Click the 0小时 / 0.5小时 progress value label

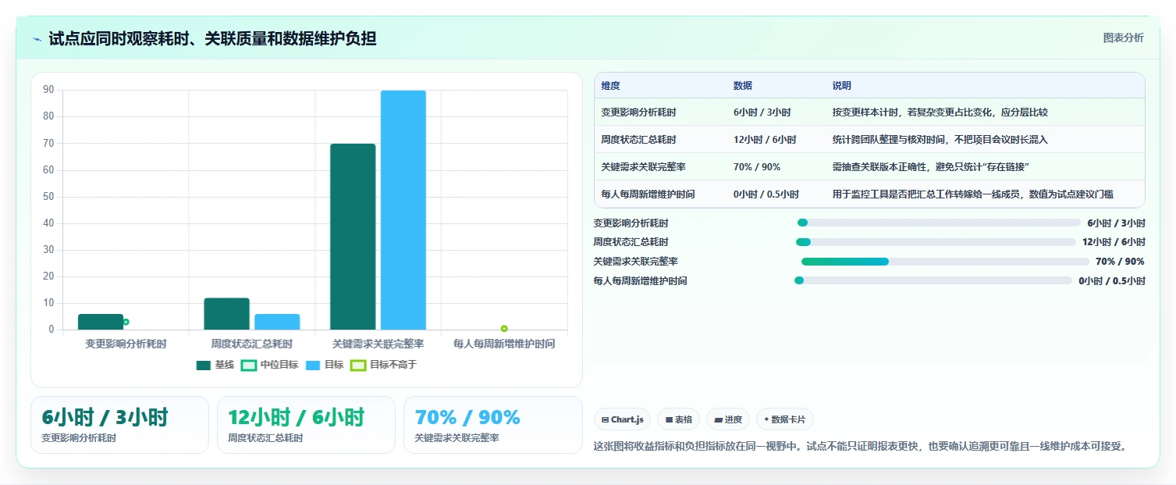[x=1112, y=280]
